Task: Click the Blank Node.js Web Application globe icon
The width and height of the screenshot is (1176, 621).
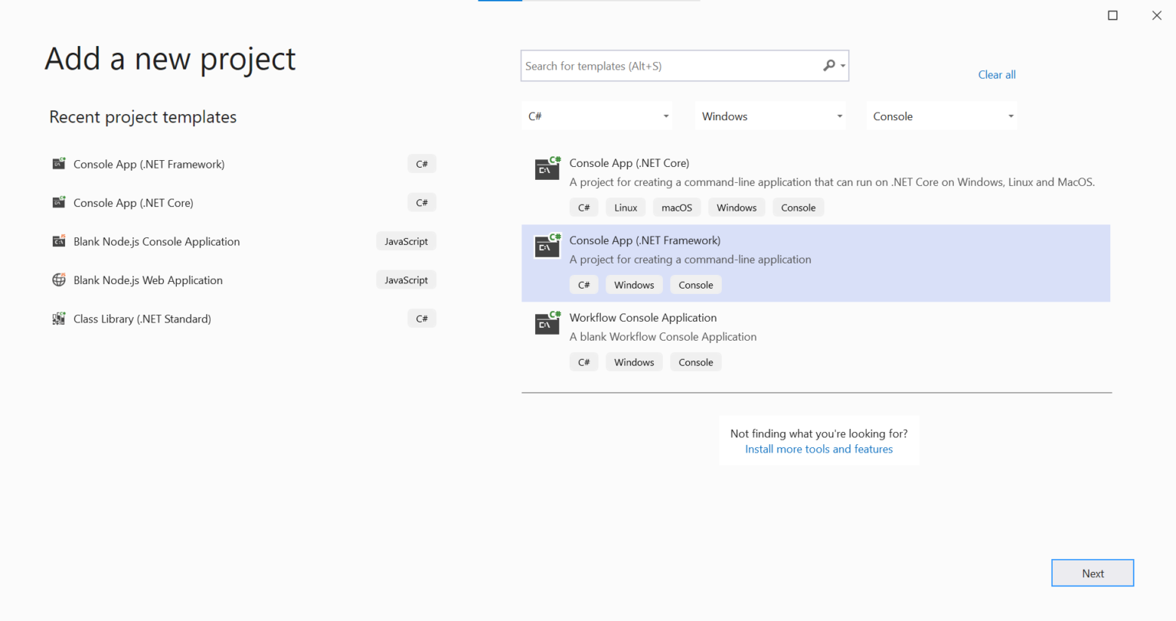Action: click(x=59, y=279)
